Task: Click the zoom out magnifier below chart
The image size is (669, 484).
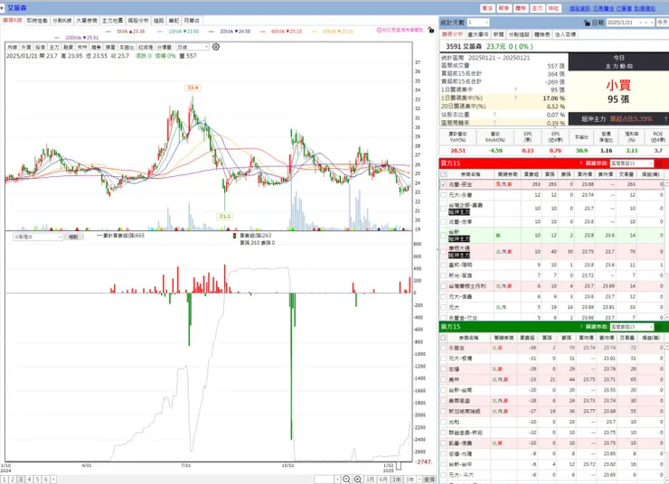Action: click(x=346, y=479)
